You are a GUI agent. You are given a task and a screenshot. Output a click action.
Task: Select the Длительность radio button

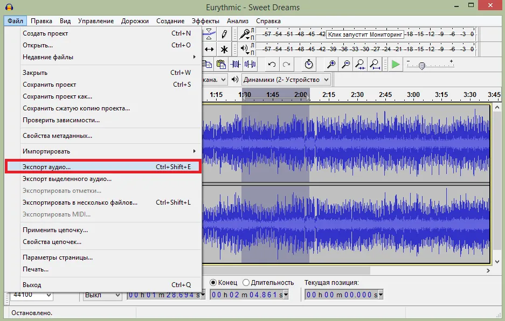coord(246,283)
